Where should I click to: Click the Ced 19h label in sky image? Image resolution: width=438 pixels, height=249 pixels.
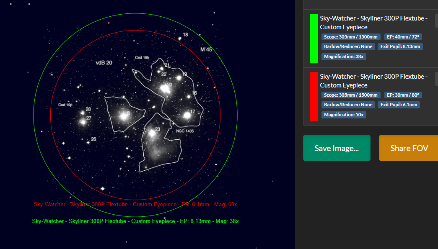[142, 57]
